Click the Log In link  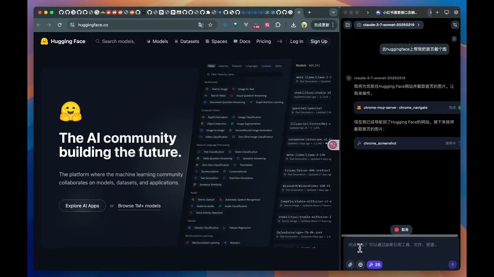tap(297, 41)
